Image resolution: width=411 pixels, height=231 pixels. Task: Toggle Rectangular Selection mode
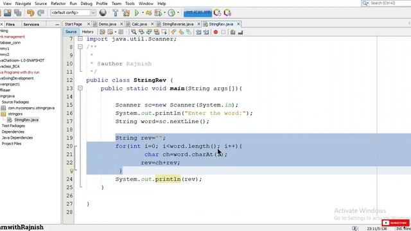pyautogui.click(x=164, y=32)
